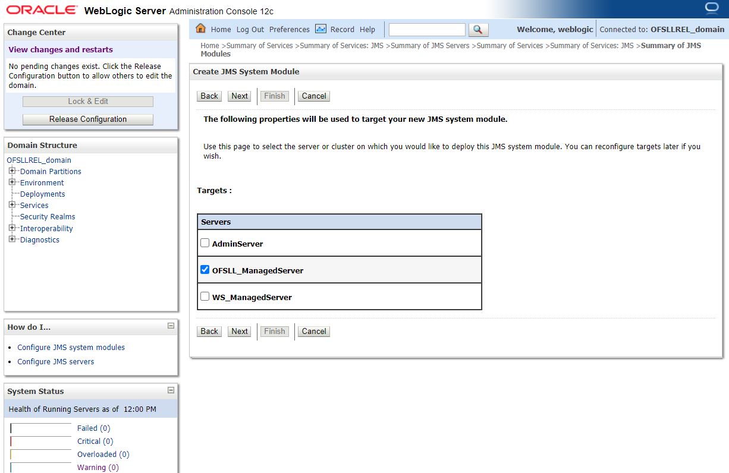Check the AdminServer checkbox
This screenshot has height=473, width=729.
click(x=205, y=243)
